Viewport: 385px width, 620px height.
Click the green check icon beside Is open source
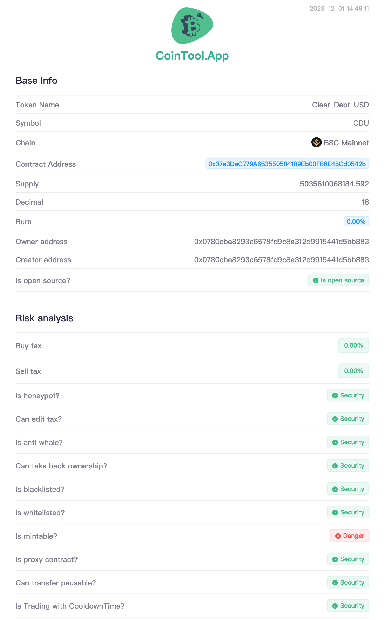click(316, 280)
